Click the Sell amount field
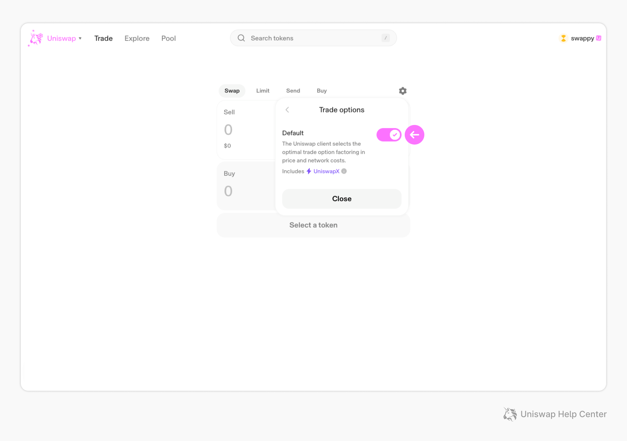Screen dimensions: 627x441 [228, 130]
